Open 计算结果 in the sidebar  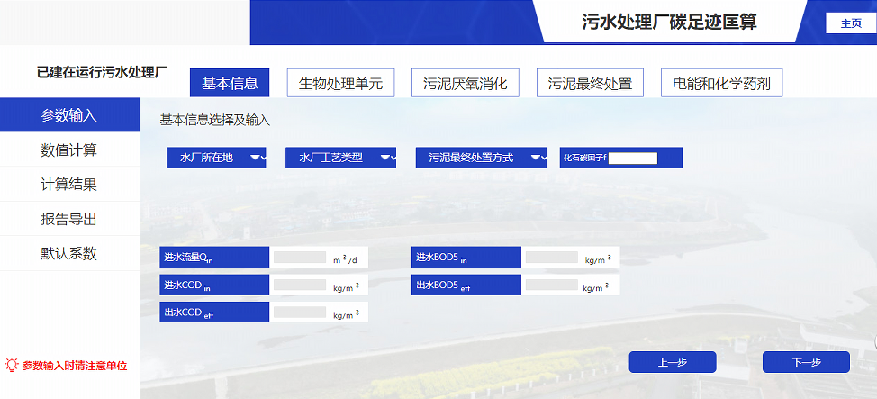69,185
